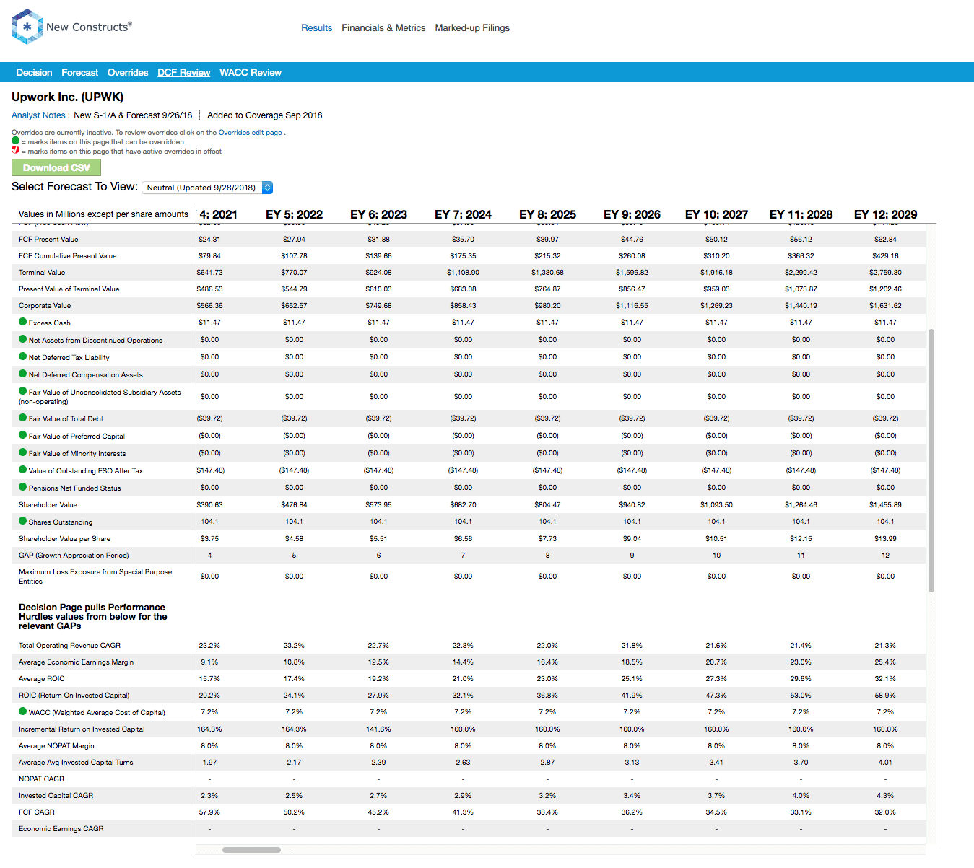Click the vertical scrollbar of the table
This screenshot has width=974, height=868.
tap(931, 460)
